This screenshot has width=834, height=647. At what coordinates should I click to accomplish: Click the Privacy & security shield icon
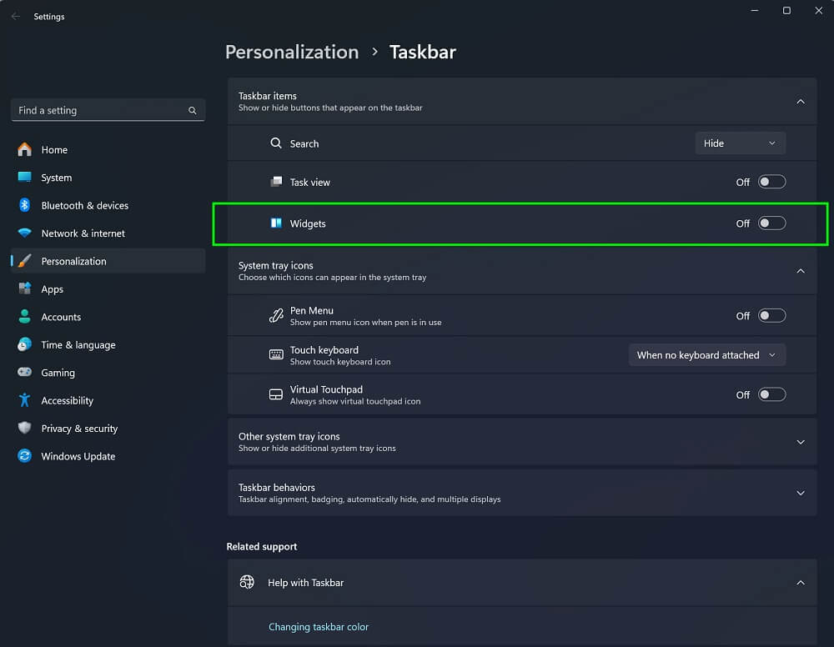[24, 428]
